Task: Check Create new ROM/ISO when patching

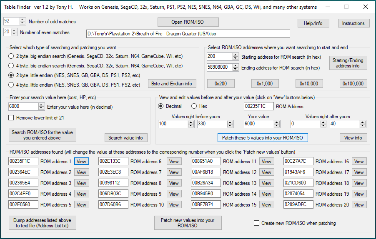Action: pos(257,223)
